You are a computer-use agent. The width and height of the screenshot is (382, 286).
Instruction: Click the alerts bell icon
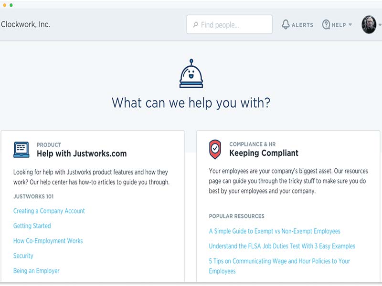click(x=286, y=24)
